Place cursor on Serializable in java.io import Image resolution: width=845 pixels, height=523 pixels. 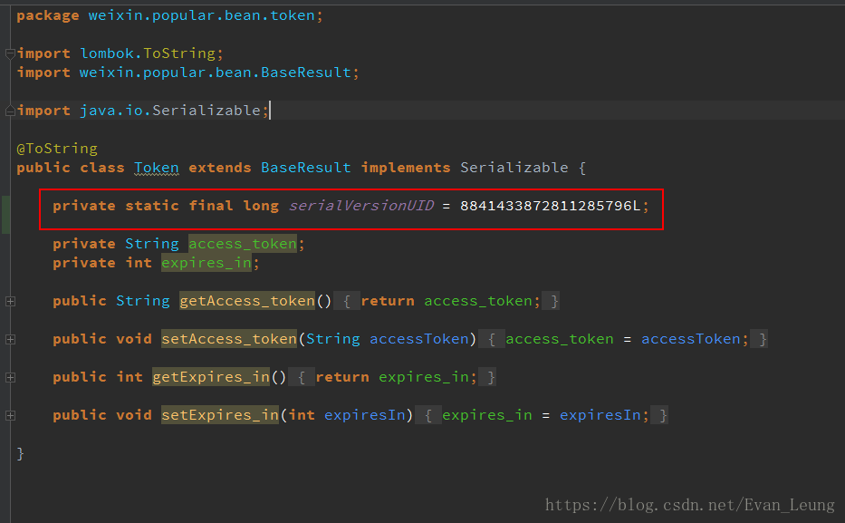point(206,111)
